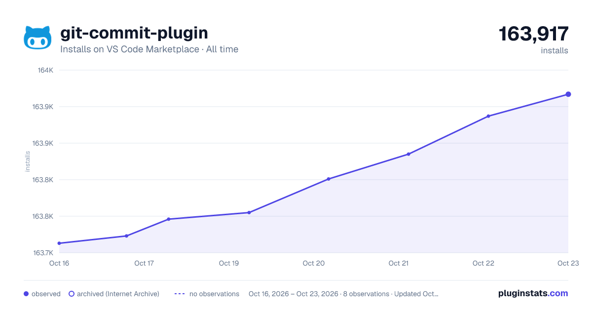Image resolution: width=592 pixels, height=311 pixels.
Task: Click the 163,917 total installs figure
Action: (533, 34)
